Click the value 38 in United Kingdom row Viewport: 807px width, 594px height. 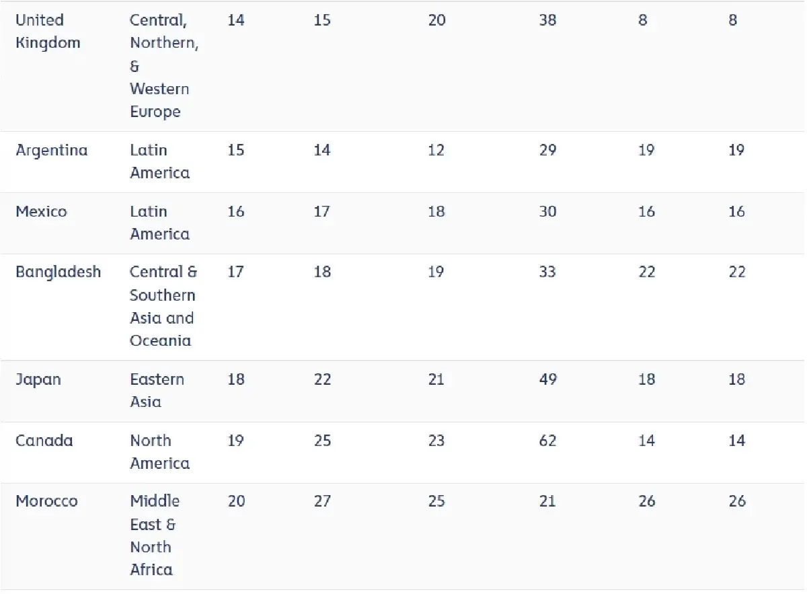pos(547,20)
